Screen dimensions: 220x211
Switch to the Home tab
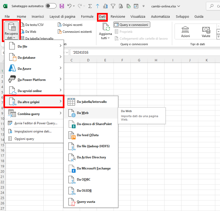coord(21,17)
